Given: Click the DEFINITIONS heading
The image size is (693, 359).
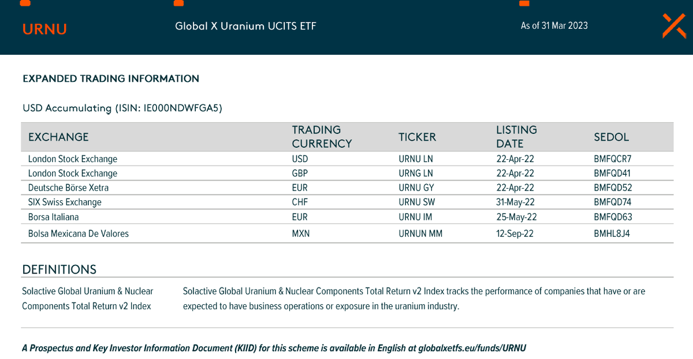Looking at the screenshot, I should (59, 270).
